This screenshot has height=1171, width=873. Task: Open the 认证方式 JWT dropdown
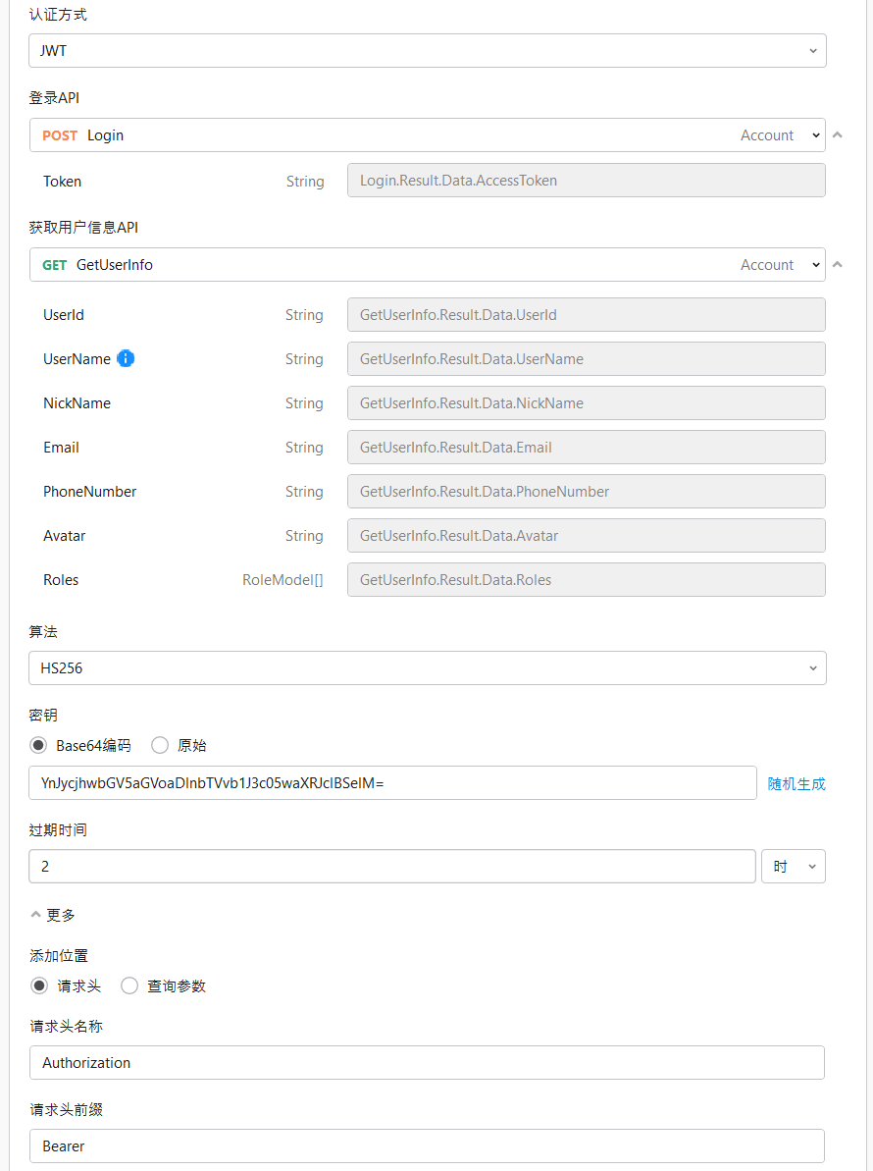(427, 51)
